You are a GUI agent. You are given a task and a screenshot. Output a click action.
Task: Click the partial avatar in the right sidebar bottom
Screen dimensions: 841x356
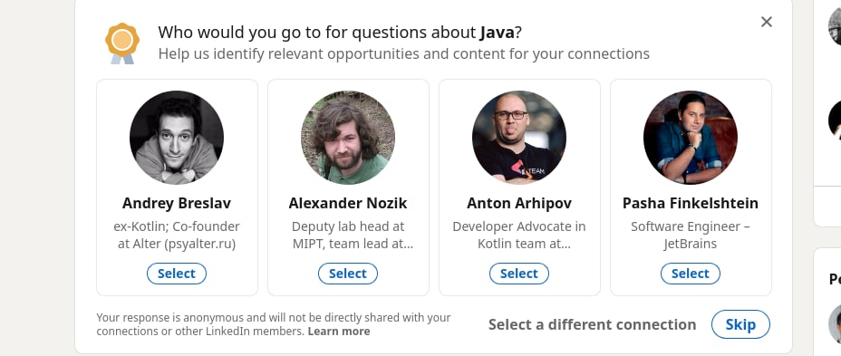pos(835,323)
